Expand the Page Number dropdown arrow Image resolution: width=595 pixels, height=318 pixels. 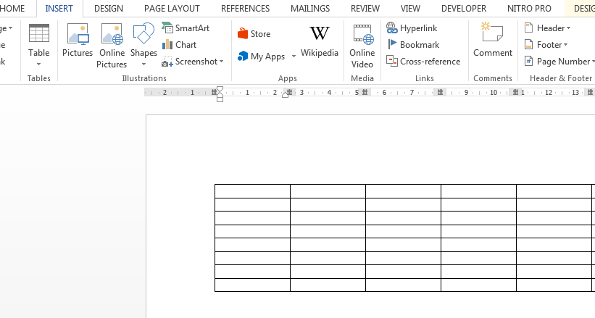tap(593, 62)
